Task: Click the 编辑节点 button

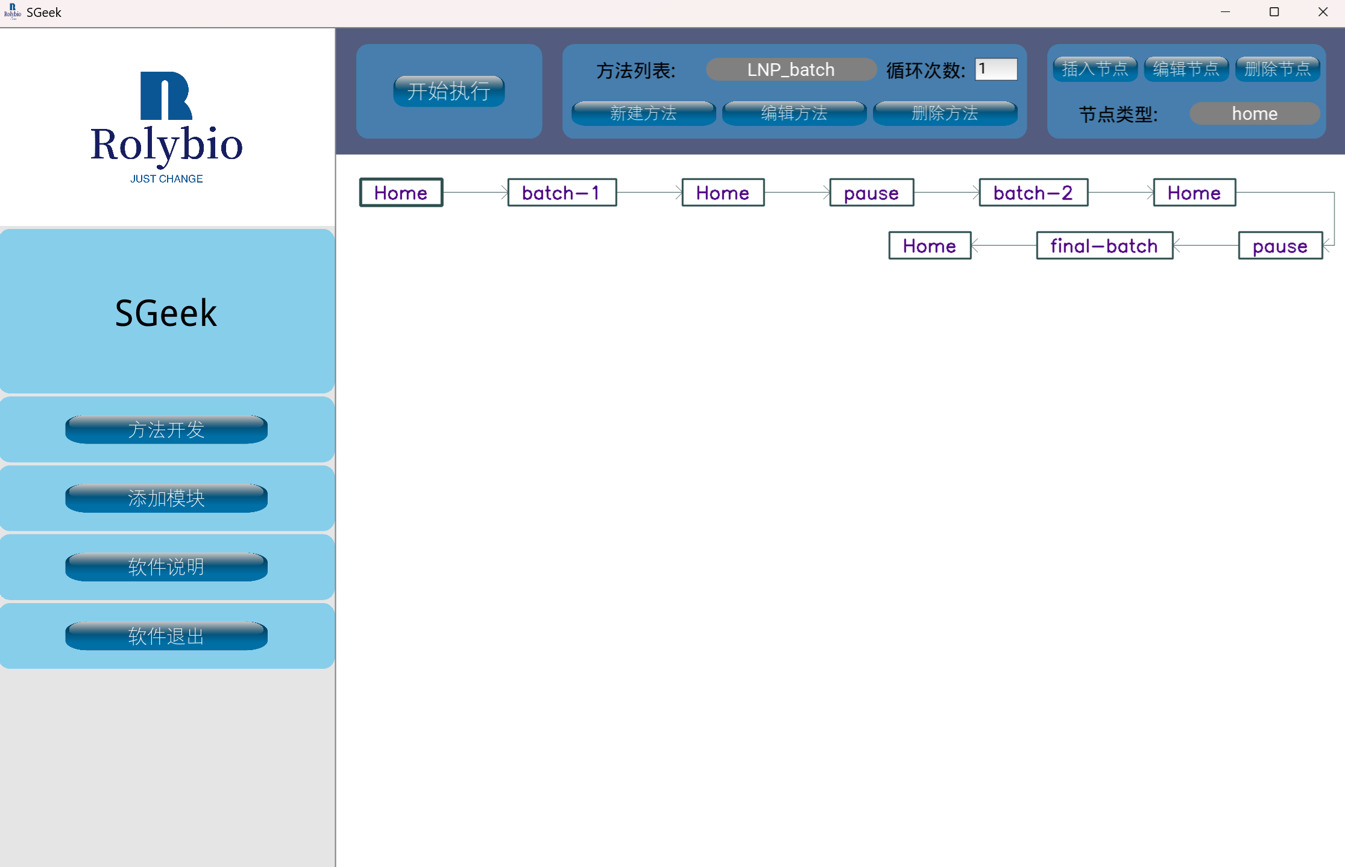Action: click(x=1186, y=69)
